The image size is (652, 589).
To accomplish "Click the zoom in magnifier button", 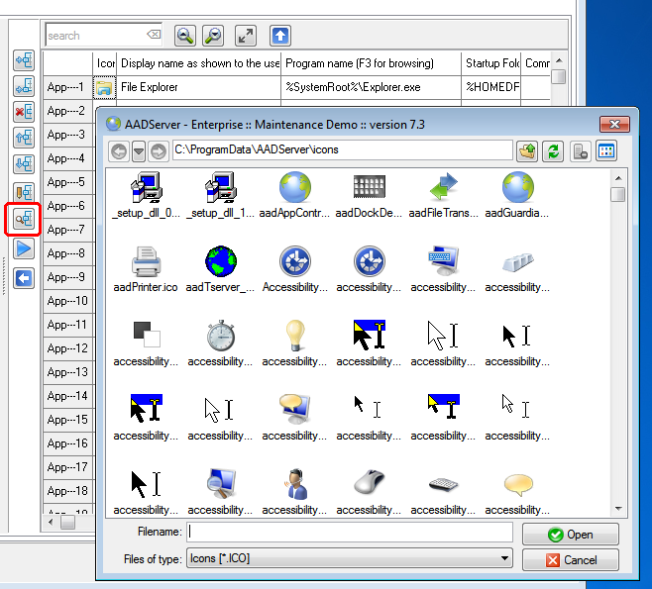I will [x=185, y=36].
